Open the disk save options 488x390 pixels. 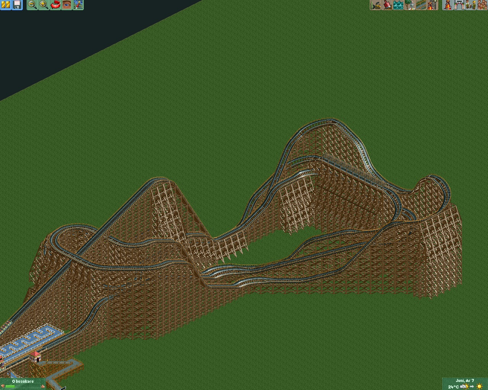[17, 5]
